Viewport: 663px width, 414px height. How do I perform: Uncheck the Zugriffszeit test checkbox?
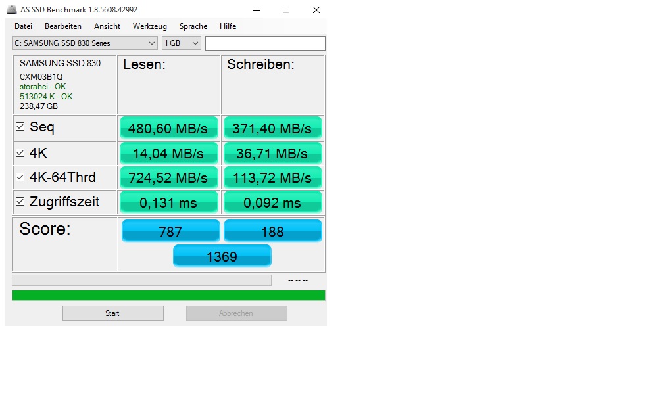[20, 202]
